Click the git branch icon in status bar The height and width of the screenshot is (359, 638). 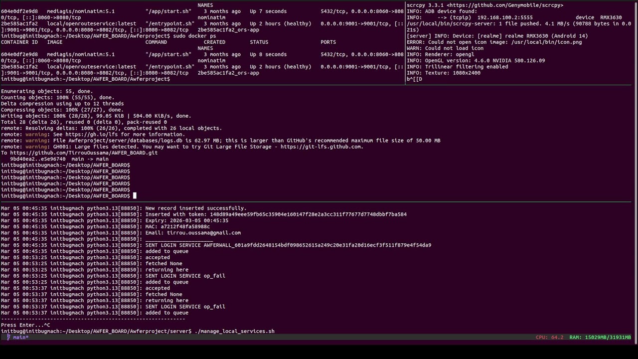click(x=8, y=338)
